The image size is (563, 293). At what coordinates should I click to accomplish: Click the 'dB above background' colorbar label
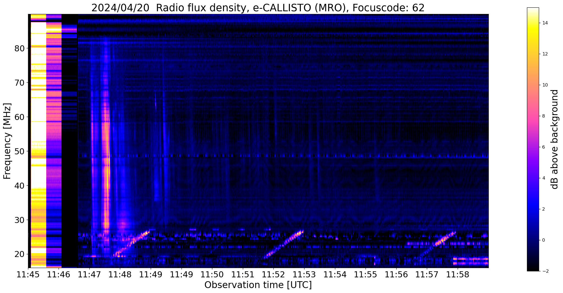coord(555,139)
